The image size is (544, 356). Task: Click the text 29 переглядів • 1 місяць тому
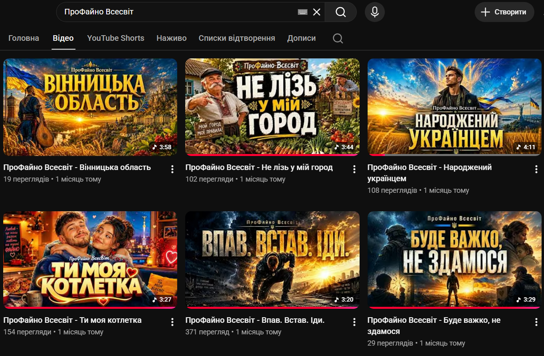tap(417, 343)
